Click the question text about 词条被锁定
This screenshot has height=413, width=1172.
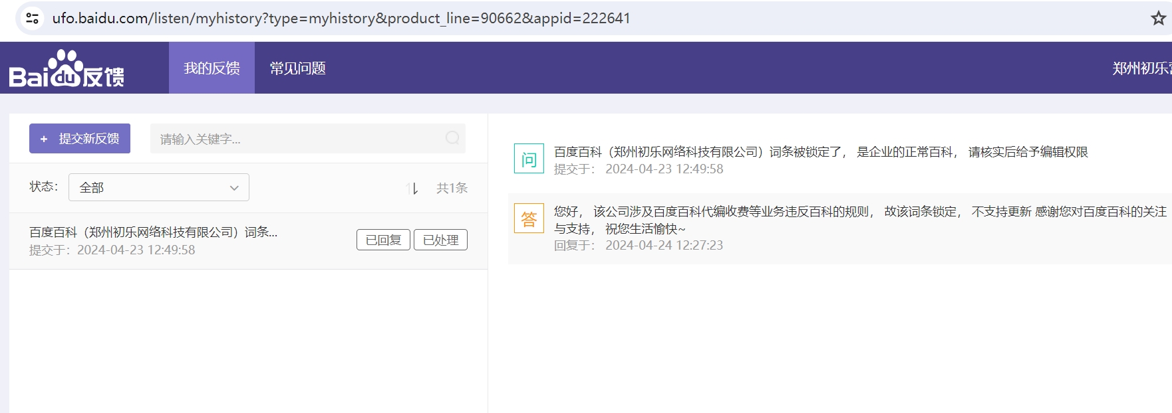[821, 152]
